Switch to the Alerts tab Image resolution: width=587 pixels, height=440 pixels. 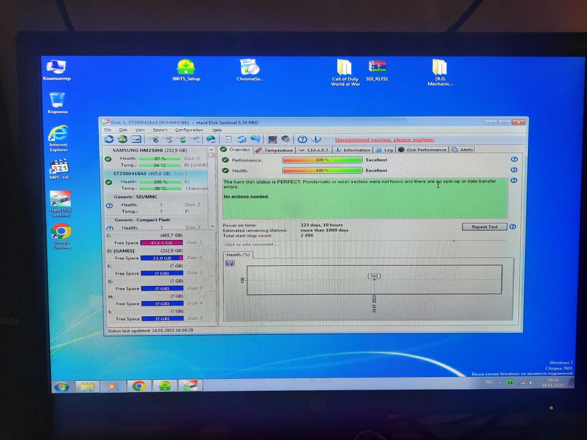click(462, 150)
